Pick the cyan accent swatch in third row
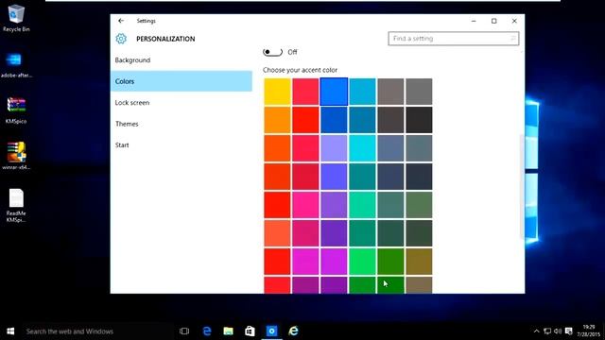This screenshot has width=605, height=340. [362, 148]
